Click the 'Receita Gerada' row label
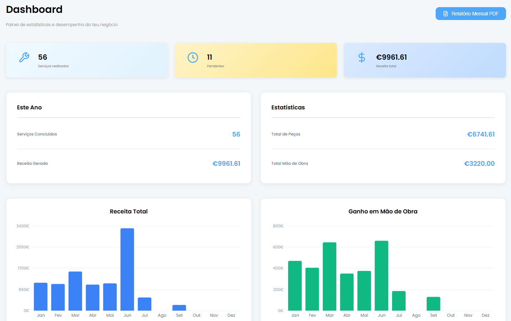The height and width of the screenshot is (321, 511). click(x=32, y=163)
